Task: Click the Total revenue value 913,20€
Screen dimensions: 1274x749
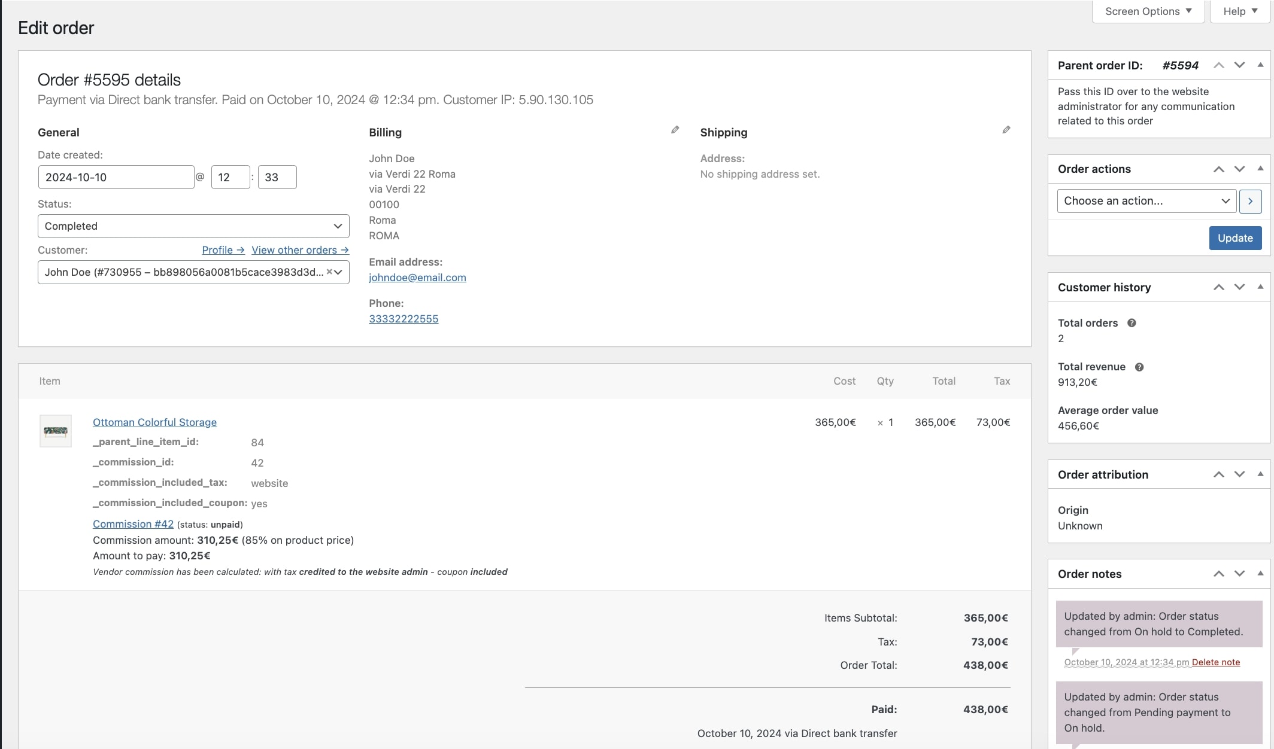Action: (1077, 382)
